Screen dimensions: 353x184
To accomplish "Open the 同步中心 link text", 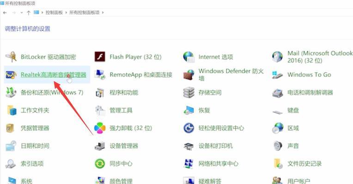I will coord(121,164).
